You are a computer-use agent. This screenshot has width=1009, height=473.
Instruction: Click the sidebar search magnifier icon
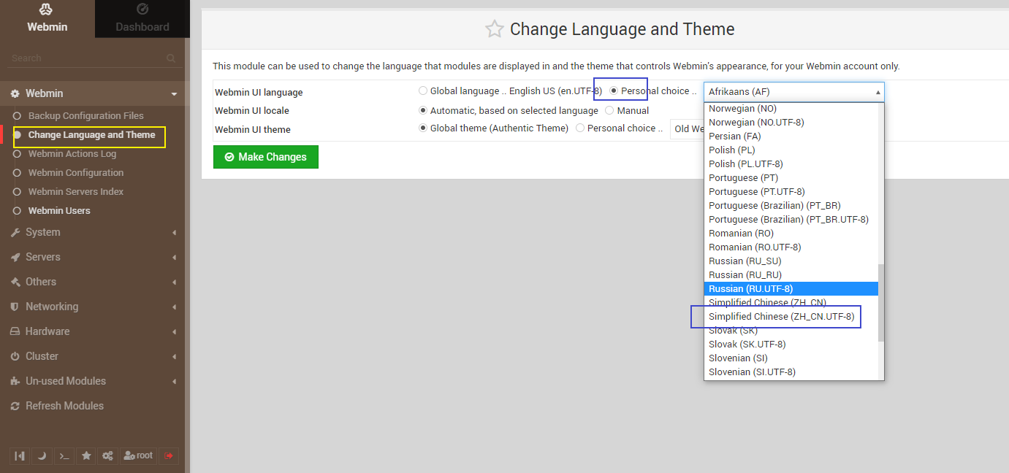coord(171,58)
